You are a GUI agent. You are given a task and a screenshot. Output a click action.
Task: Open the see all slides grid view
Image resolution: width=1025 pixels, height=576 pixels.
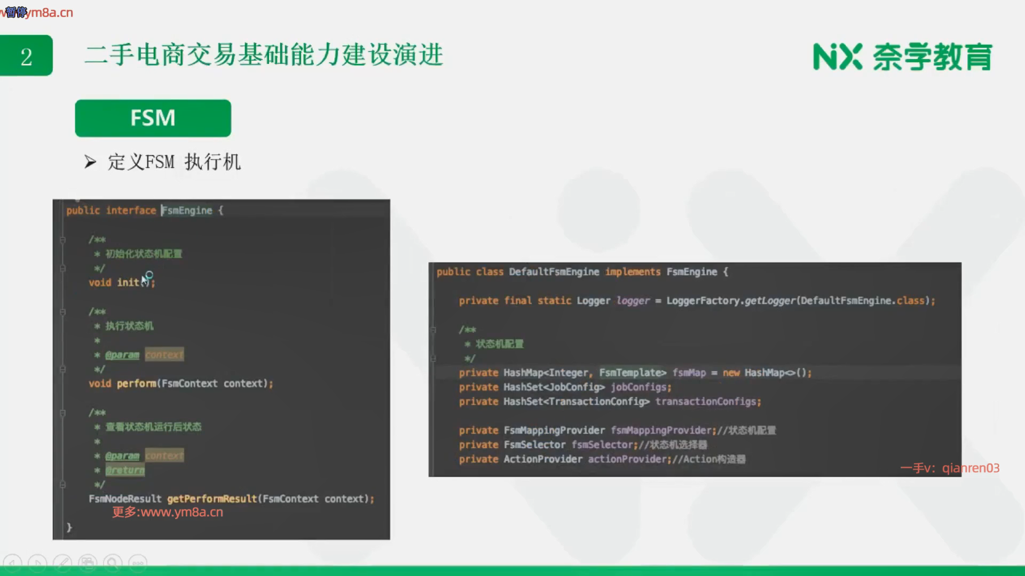pyautogui.click(x=88, y=563)
